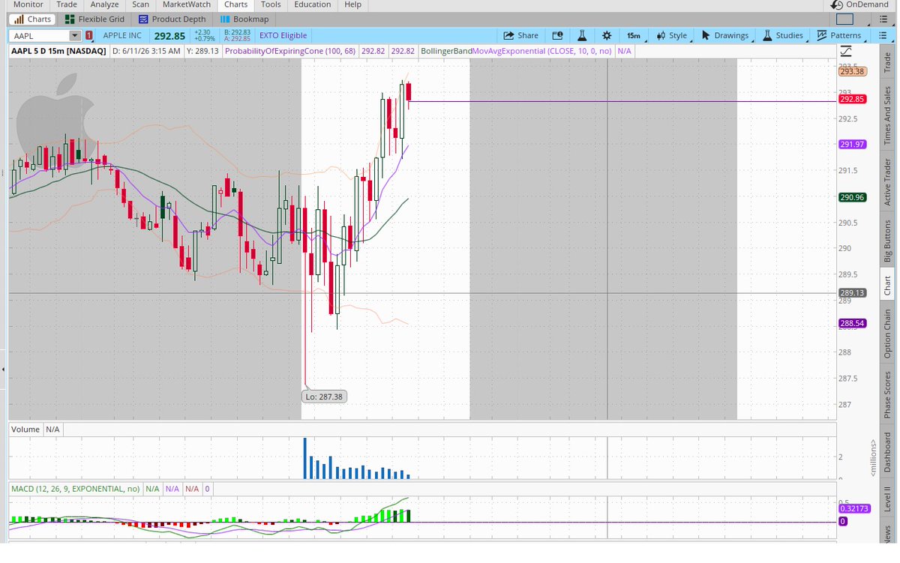Click the 'D: 6/11/26 3:15 AM' date readout

tap(146, 51)
